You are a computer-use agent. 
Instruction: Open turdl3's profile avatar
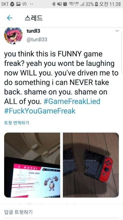[x=13, y=36]
